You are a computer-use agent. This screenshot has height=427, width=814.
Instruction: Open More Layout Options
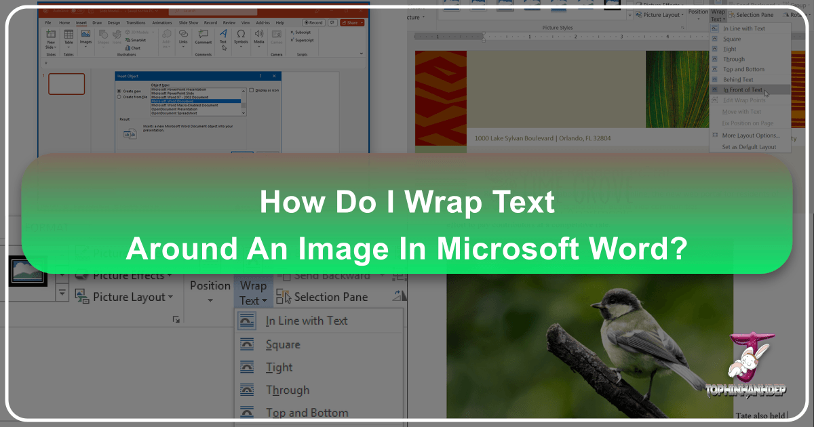(750, 136)
